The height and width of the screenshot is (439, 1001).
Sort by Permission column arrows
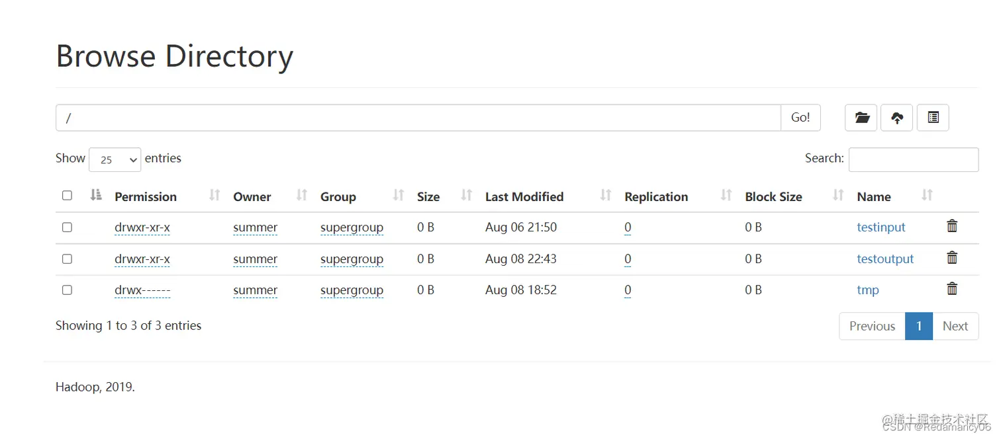pos(214,195)
